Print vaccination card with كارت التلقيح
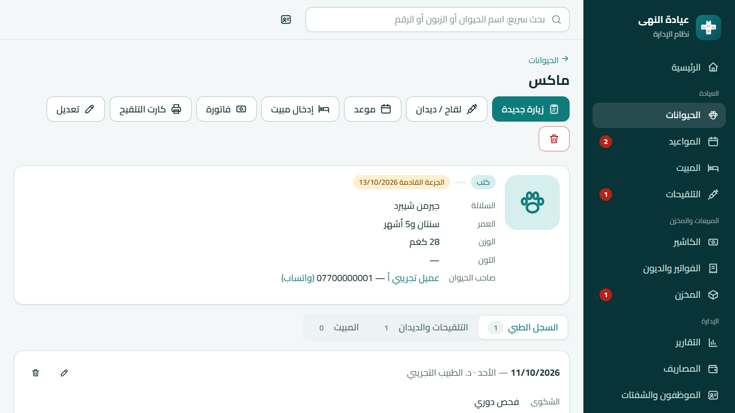Viewport: 735px width, 413px height. [150, 109]
